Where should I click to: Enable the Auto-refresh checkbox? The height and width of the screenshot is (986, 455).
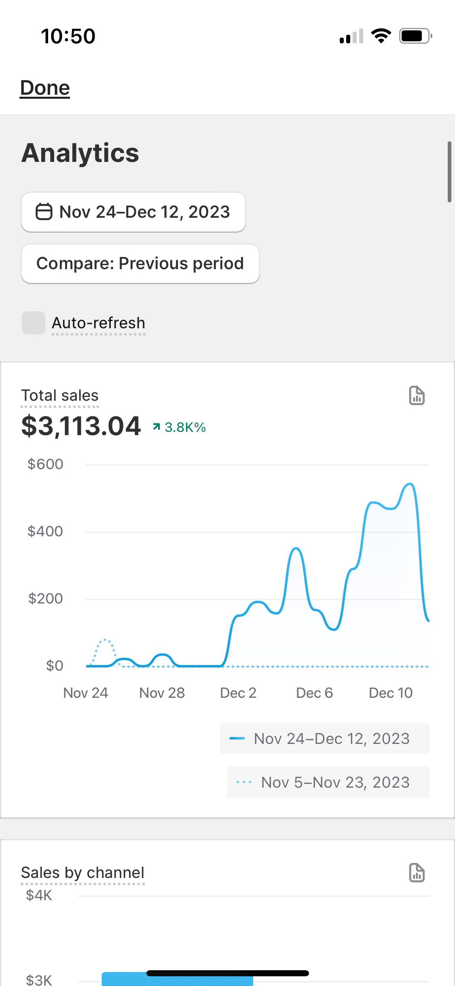pos(34,323)
